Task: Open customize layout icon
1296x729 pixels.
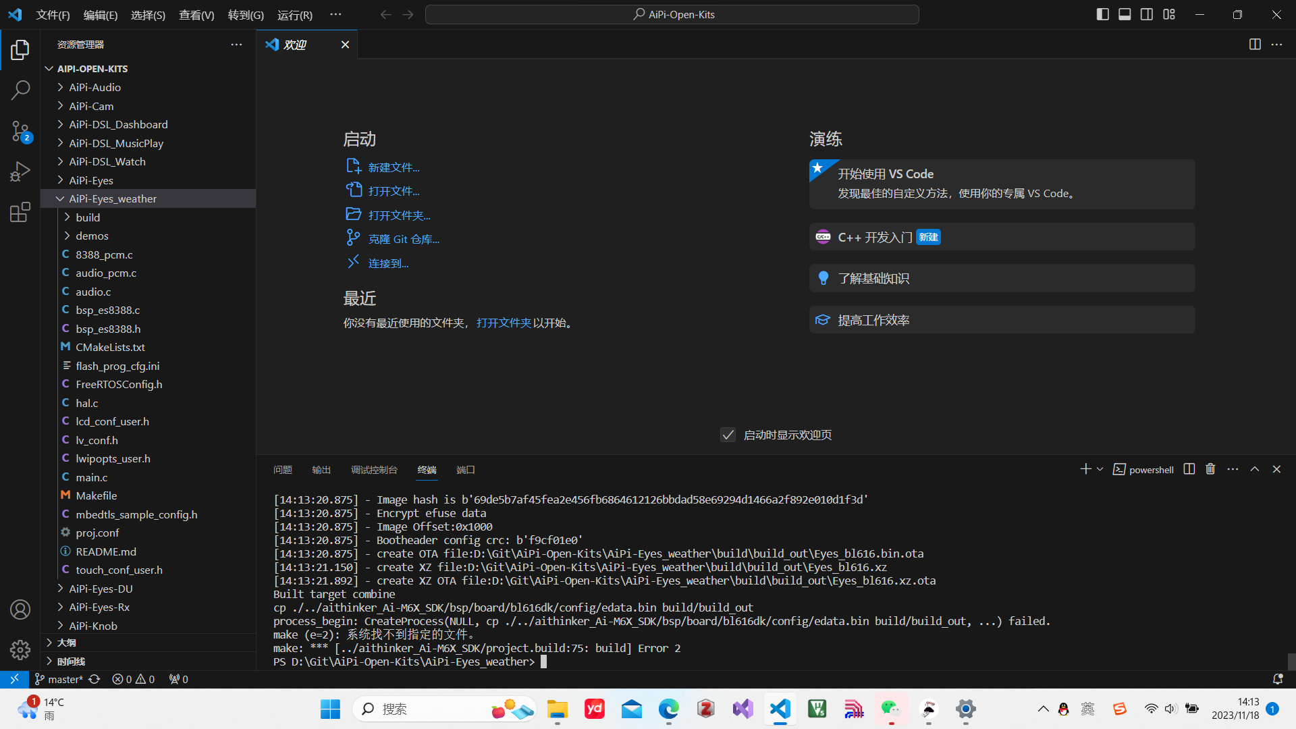Action: pos(1169,14)
